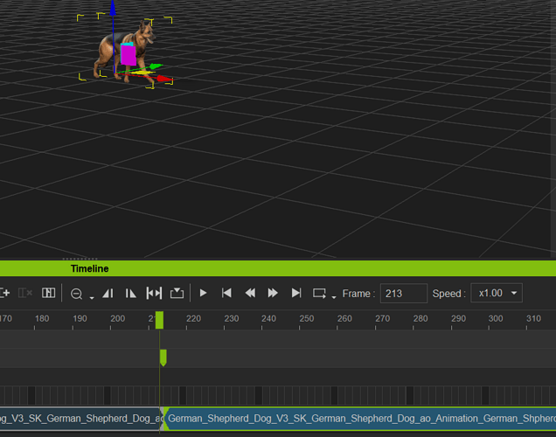Select the German Shepherd dog model
556x437 pixels.
pos(124,53)
